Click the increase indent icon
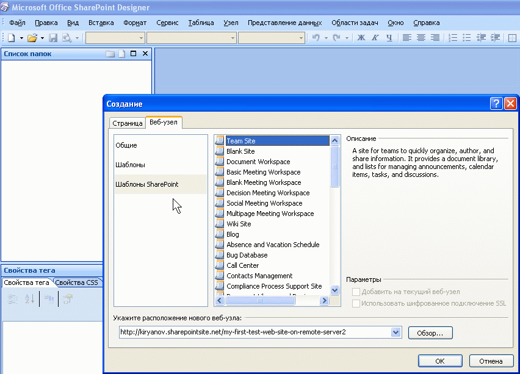The height and width of the screenshot is (374, 520). (495, 38)
